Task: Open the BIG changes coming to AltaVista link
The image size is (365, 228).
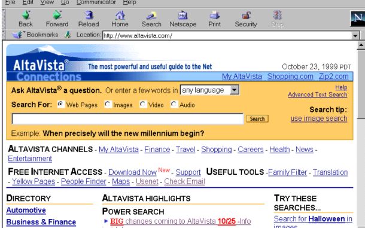Action: point(180,221)
